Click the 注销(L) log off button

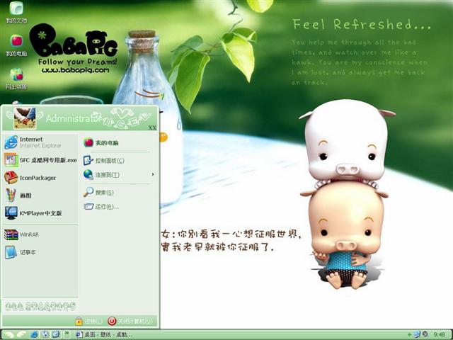(x=89, y=321)
